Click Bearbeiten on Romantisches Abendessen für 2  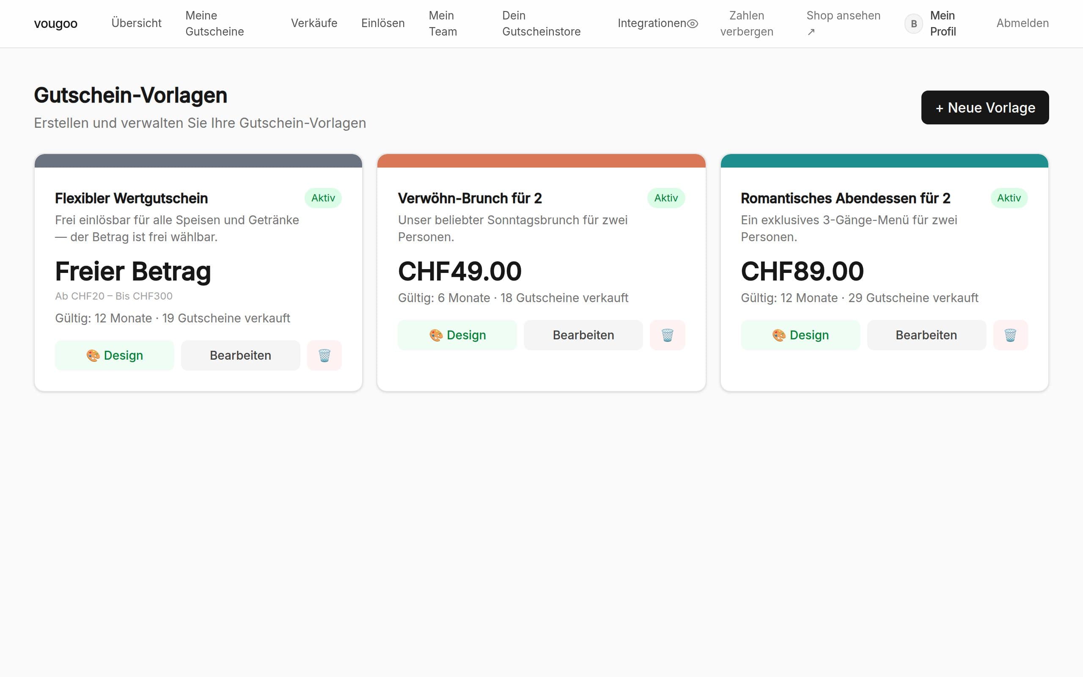coord(926,335)
